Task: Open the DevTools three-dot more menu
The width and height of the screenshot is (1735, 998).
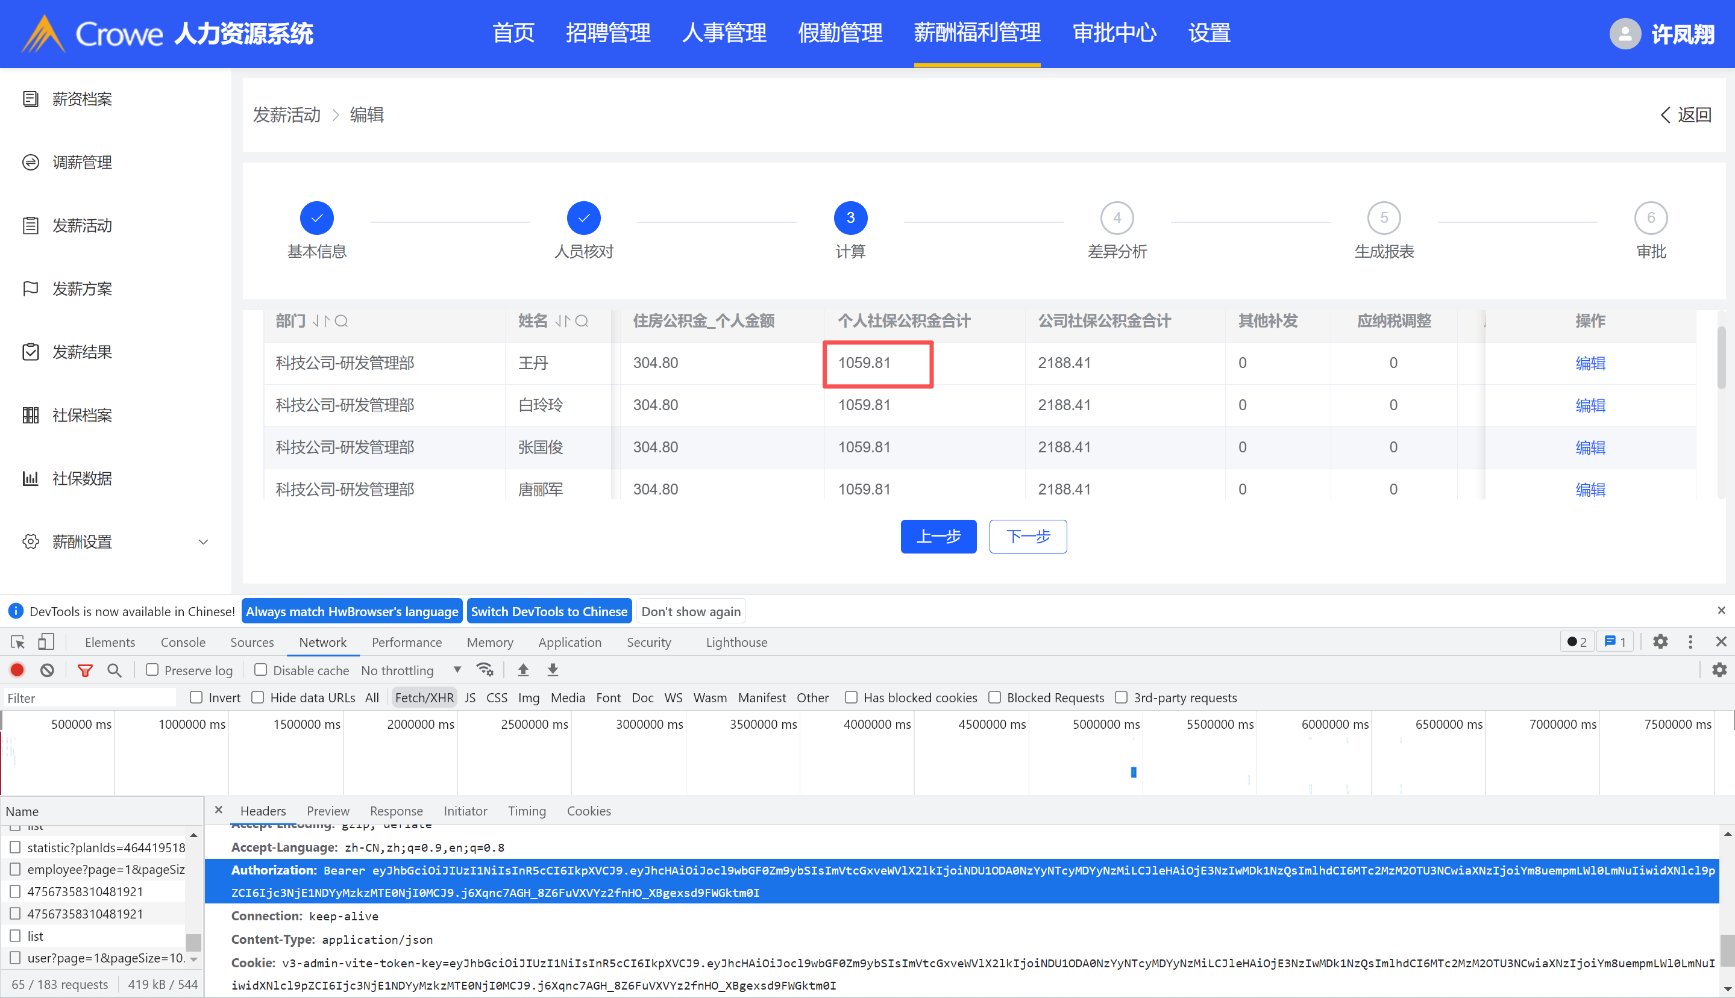Action: (1690, 642)
